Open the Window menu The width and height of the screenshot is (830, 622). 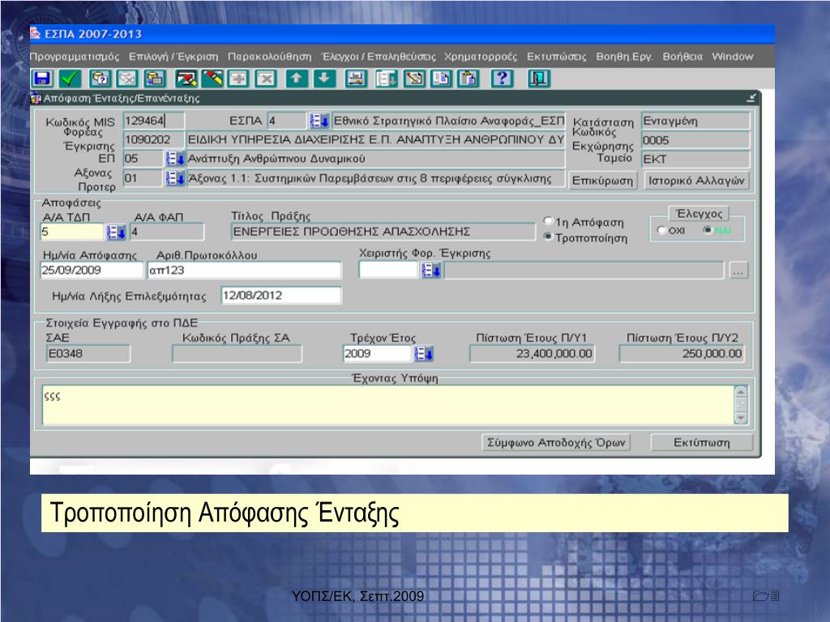click(733, 57)
